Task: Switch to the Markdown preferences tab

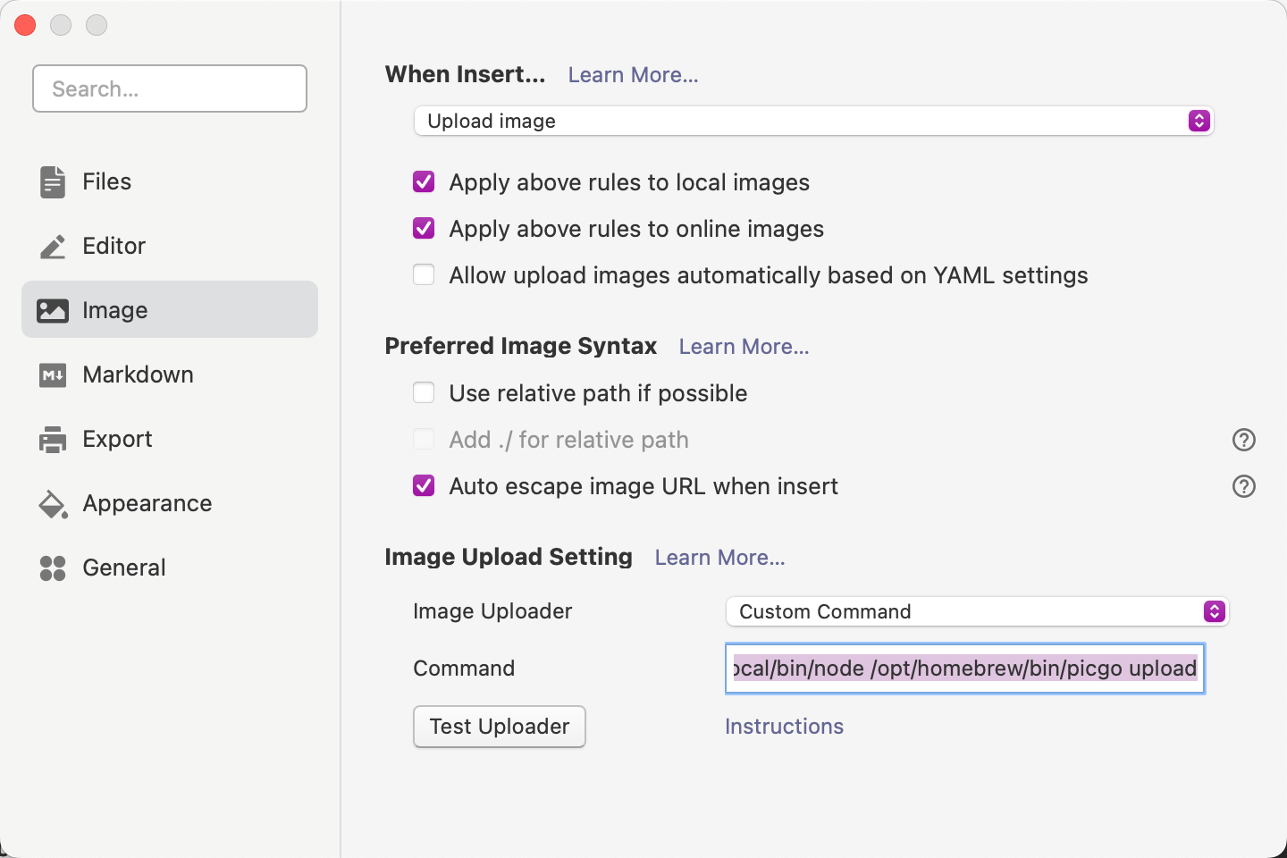Action: [x=138, y=374]
